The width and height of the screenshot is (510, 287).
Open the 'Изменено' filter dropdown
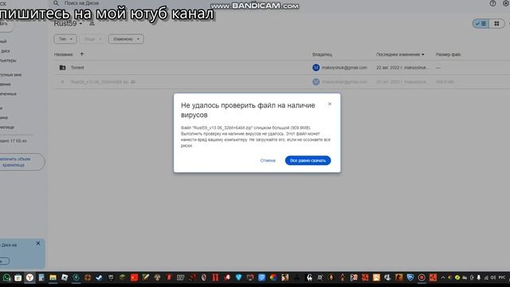(x=126, y=39)
